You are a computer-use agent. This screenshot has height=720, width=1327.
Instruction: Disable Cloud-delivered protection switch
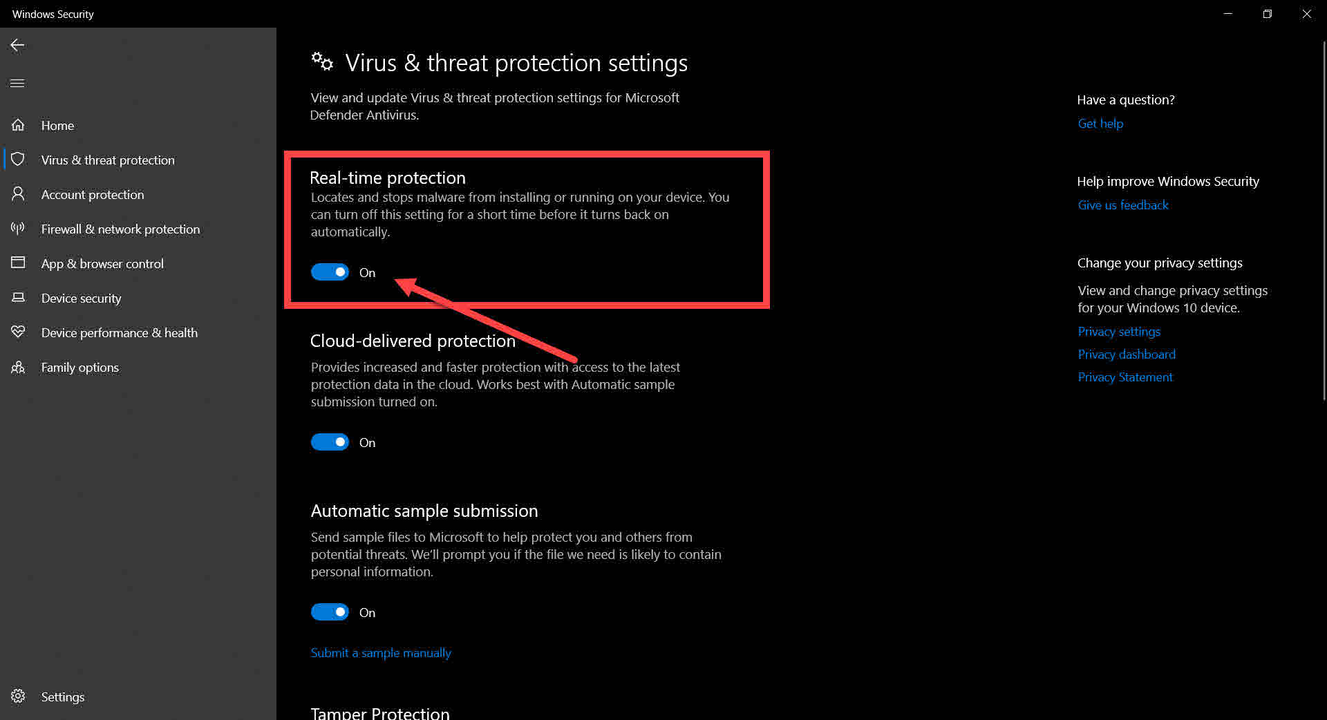coord(330,442)
